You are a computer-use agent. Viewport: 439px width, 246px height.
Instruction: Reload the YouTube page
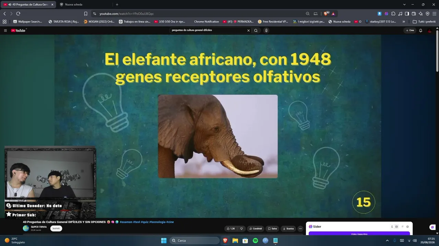click(x=18, y=14)
